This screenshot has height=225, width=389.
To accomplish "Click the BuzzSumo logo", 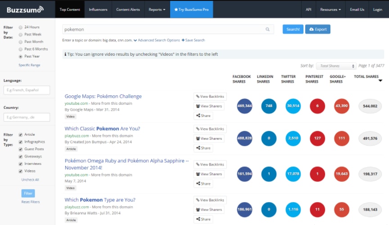I will coord(25,9).
